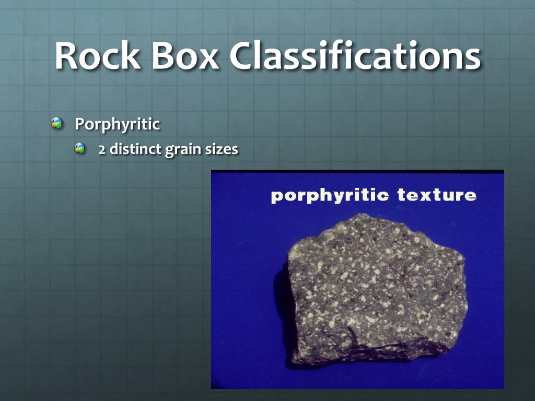This screenshot has width=535, height=401.
Task: Select the 'Porphyritic' bullet text
Action: click(117, 124)
